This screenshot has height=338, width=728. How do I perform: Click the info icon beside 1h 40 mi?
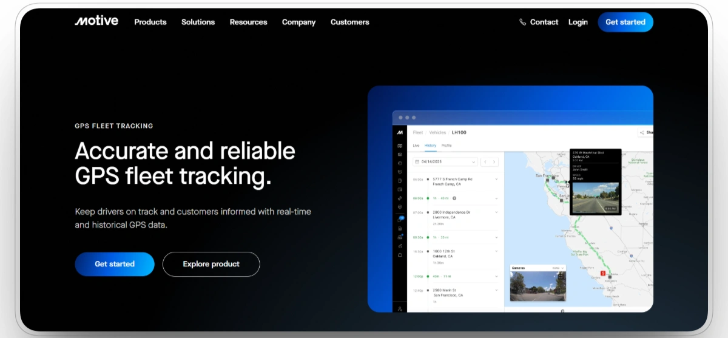pyautogui.click(x=454, y=198)
